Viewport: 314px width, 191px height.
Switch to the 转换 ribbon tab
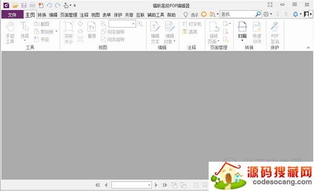[x=42, y=15]
